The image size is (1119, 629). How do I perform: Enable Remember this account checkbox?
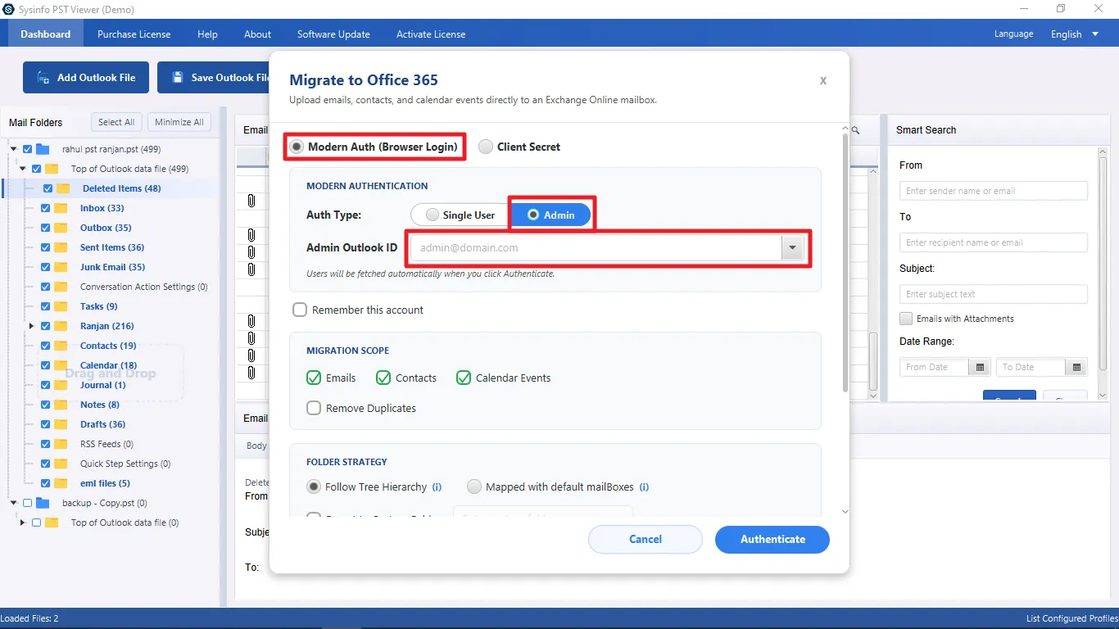coord(300,310)
